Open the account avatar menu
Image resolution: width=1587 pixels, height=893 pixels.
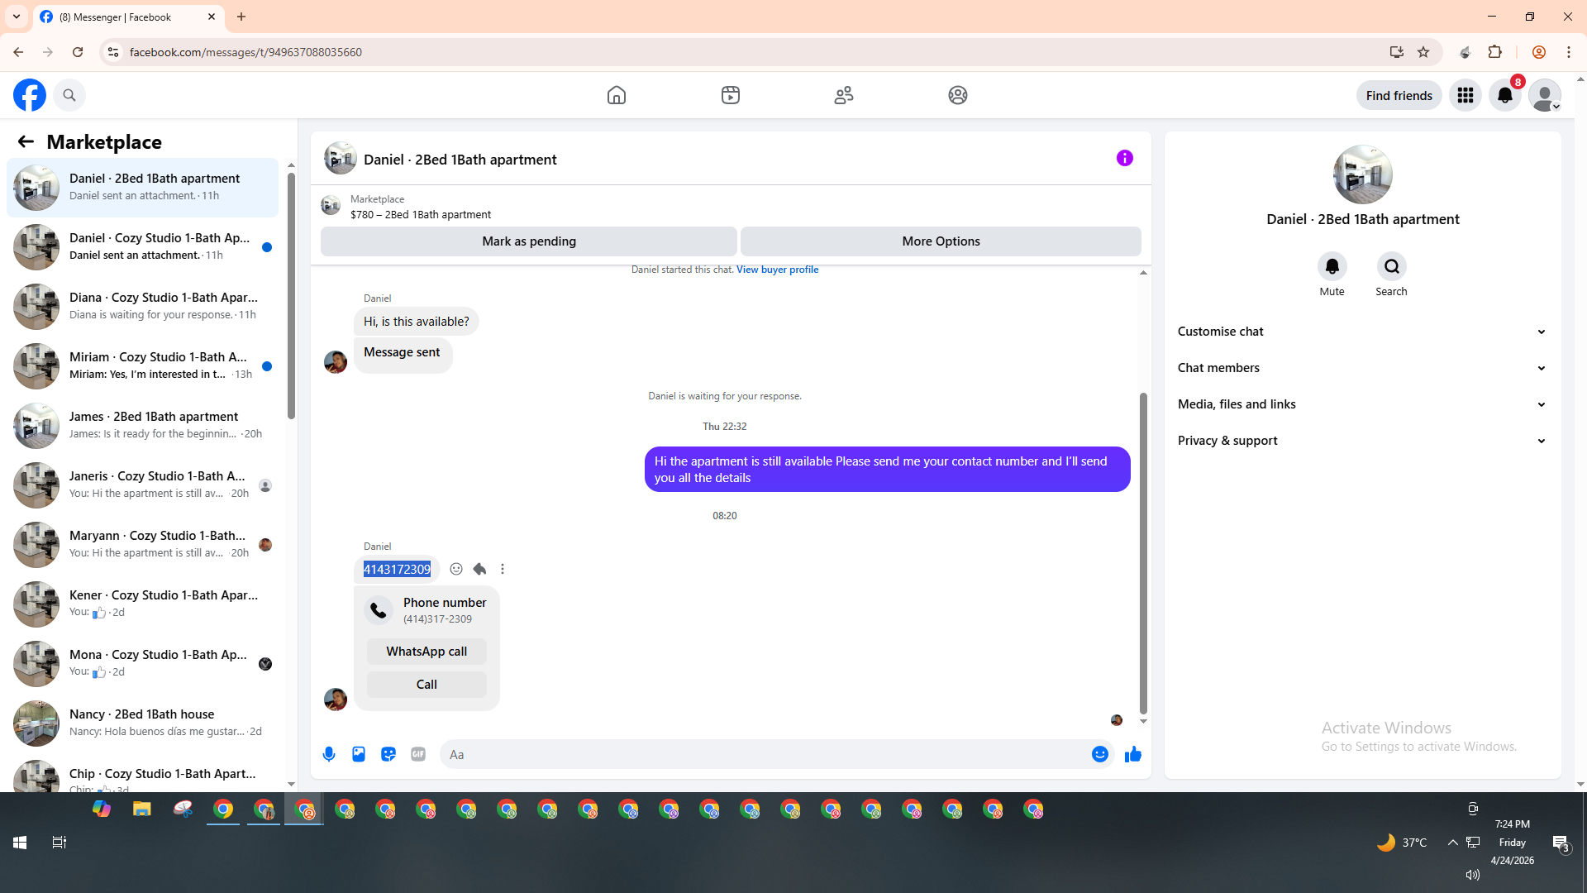coord(1545,95)
